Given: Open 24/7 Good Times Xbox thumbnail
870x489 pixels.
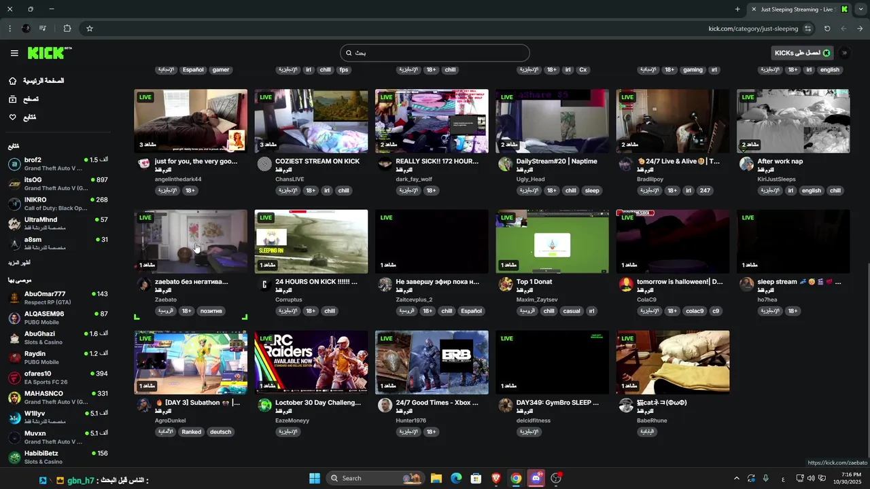Looking at the screenshot, I should click(x=432, y=362).
